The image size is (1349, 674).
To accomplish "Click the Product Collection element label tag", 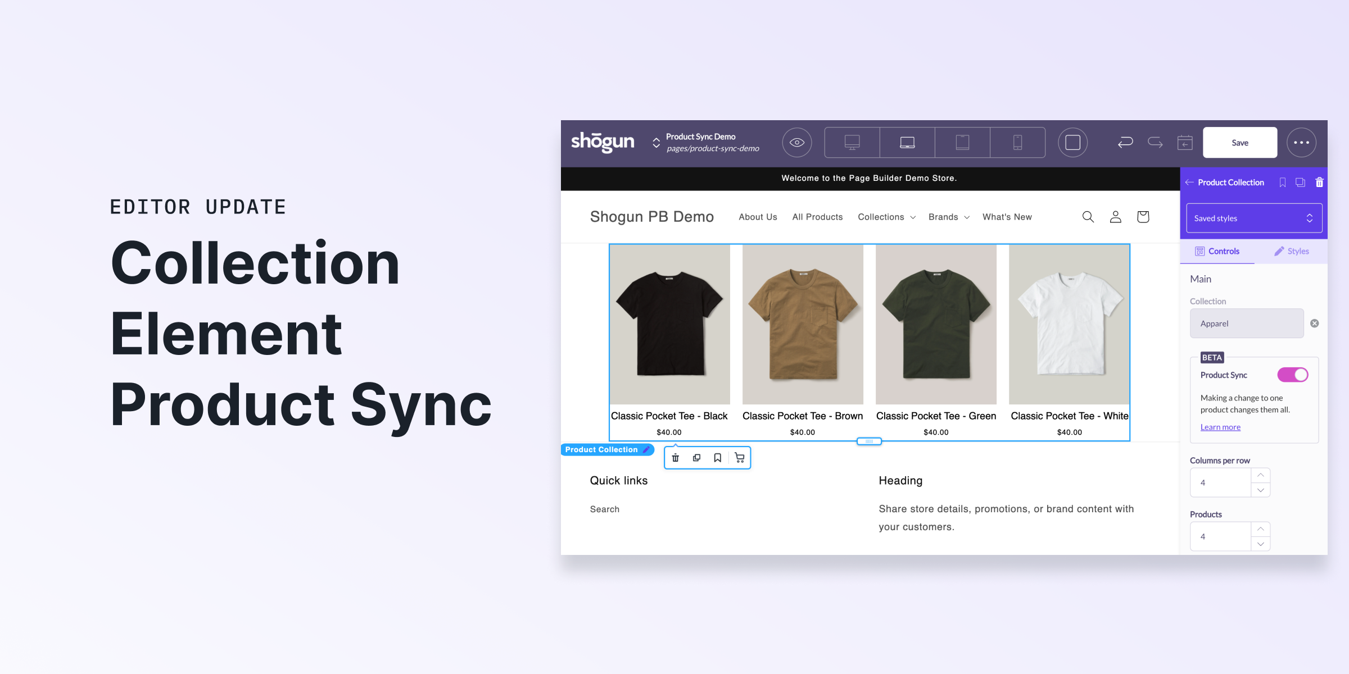I will [607, 450].
